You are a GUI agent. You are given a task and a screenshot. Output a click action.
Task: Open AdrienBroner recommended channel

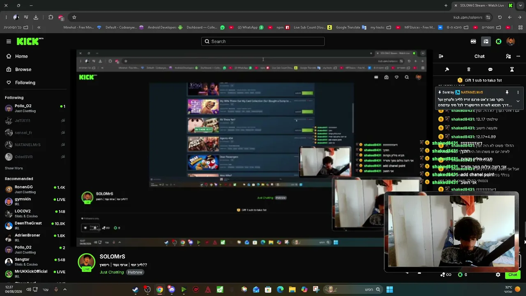pos(35,238)
